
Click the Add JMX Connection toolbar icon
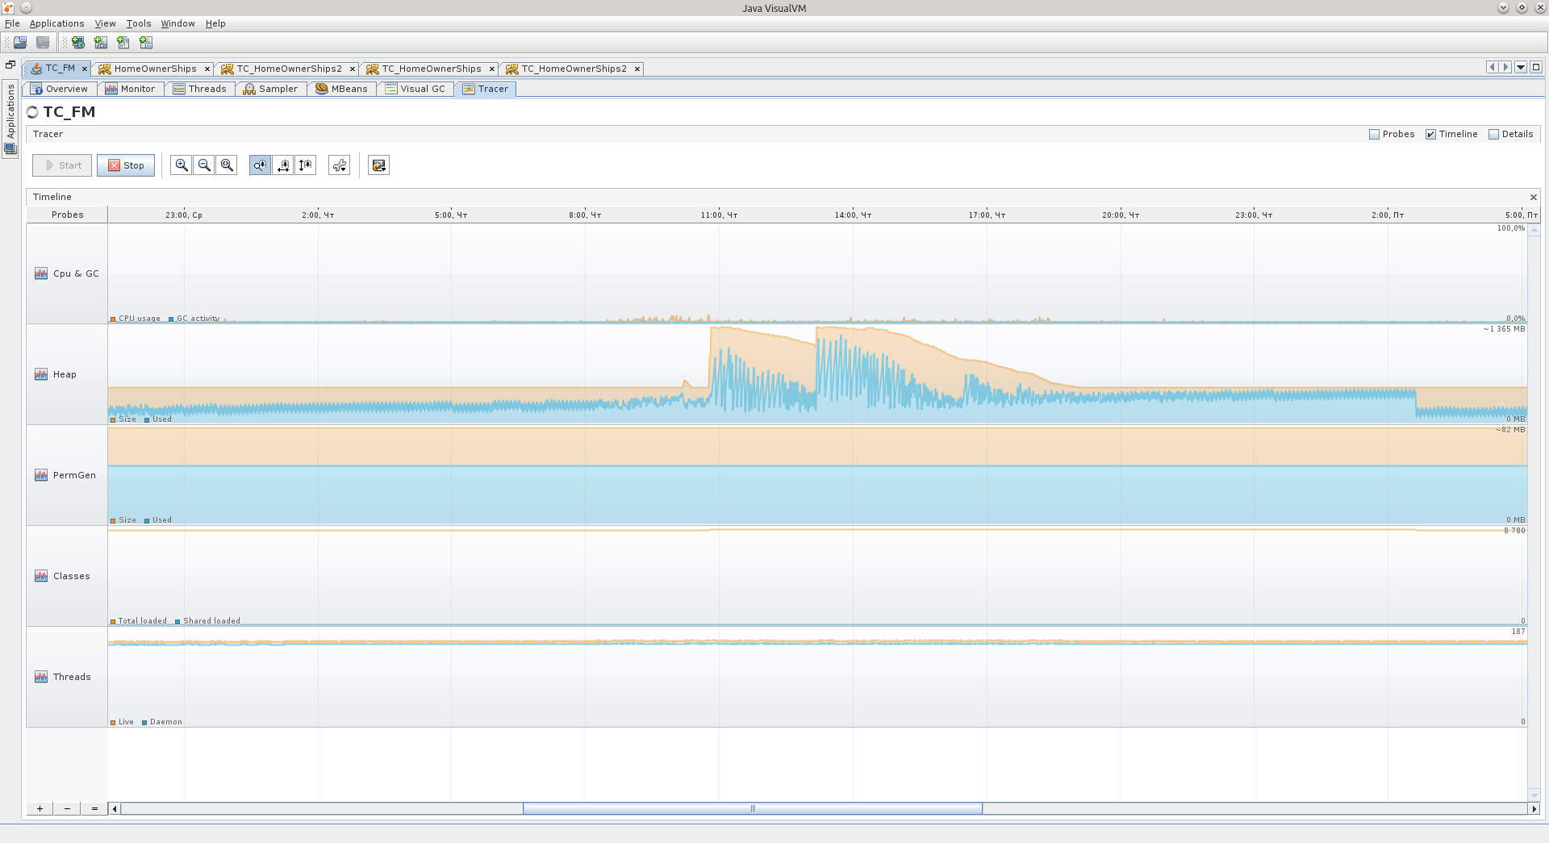pos(101,43)
